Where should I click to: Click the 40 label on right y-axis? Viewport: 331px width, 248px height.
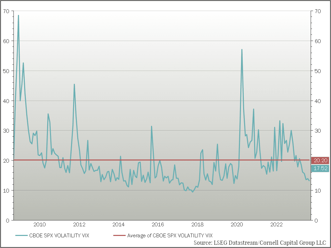(318, 101)
